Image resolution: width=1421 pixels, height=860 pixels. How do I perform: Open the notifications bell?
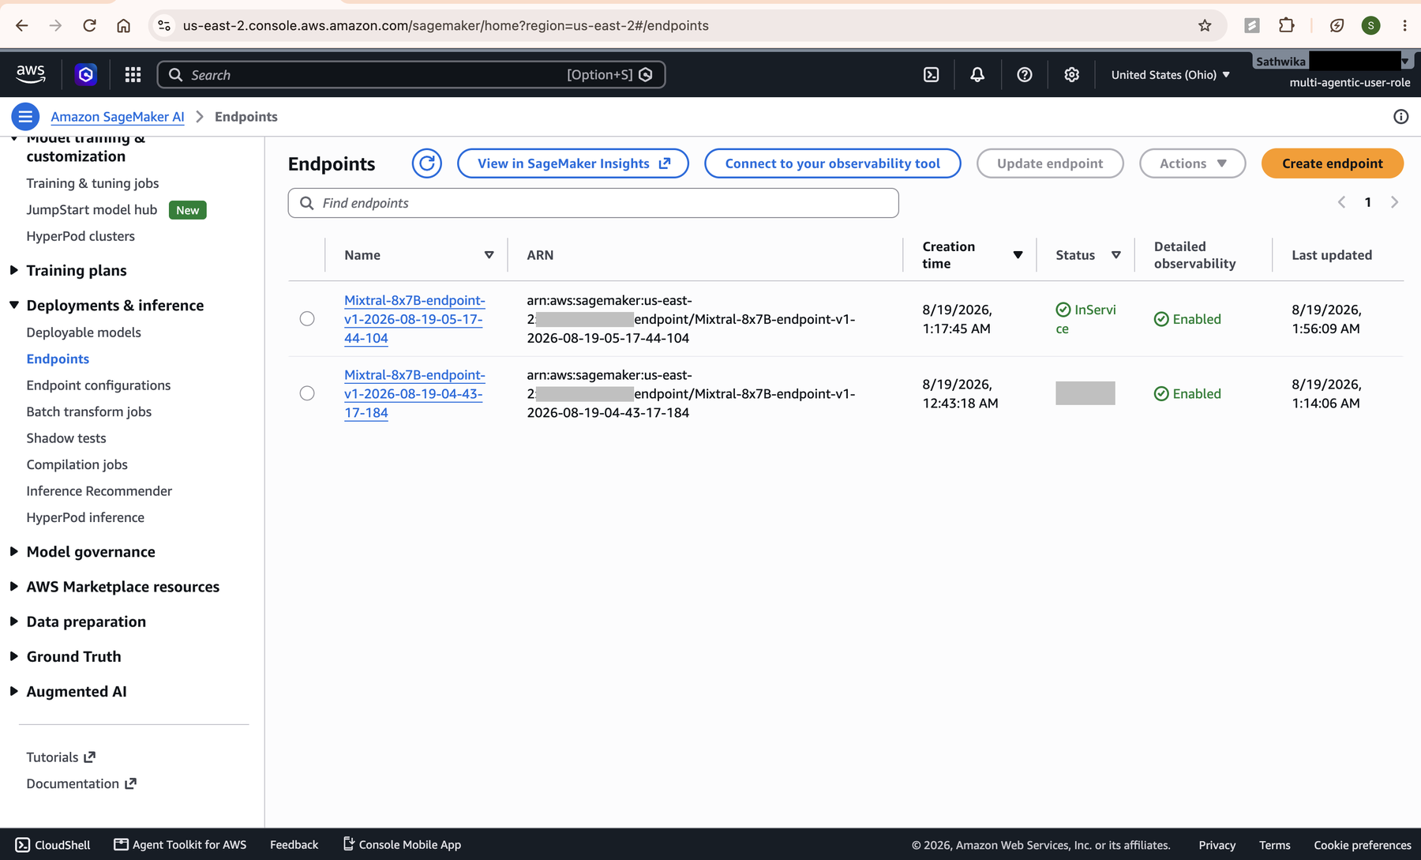977,74
